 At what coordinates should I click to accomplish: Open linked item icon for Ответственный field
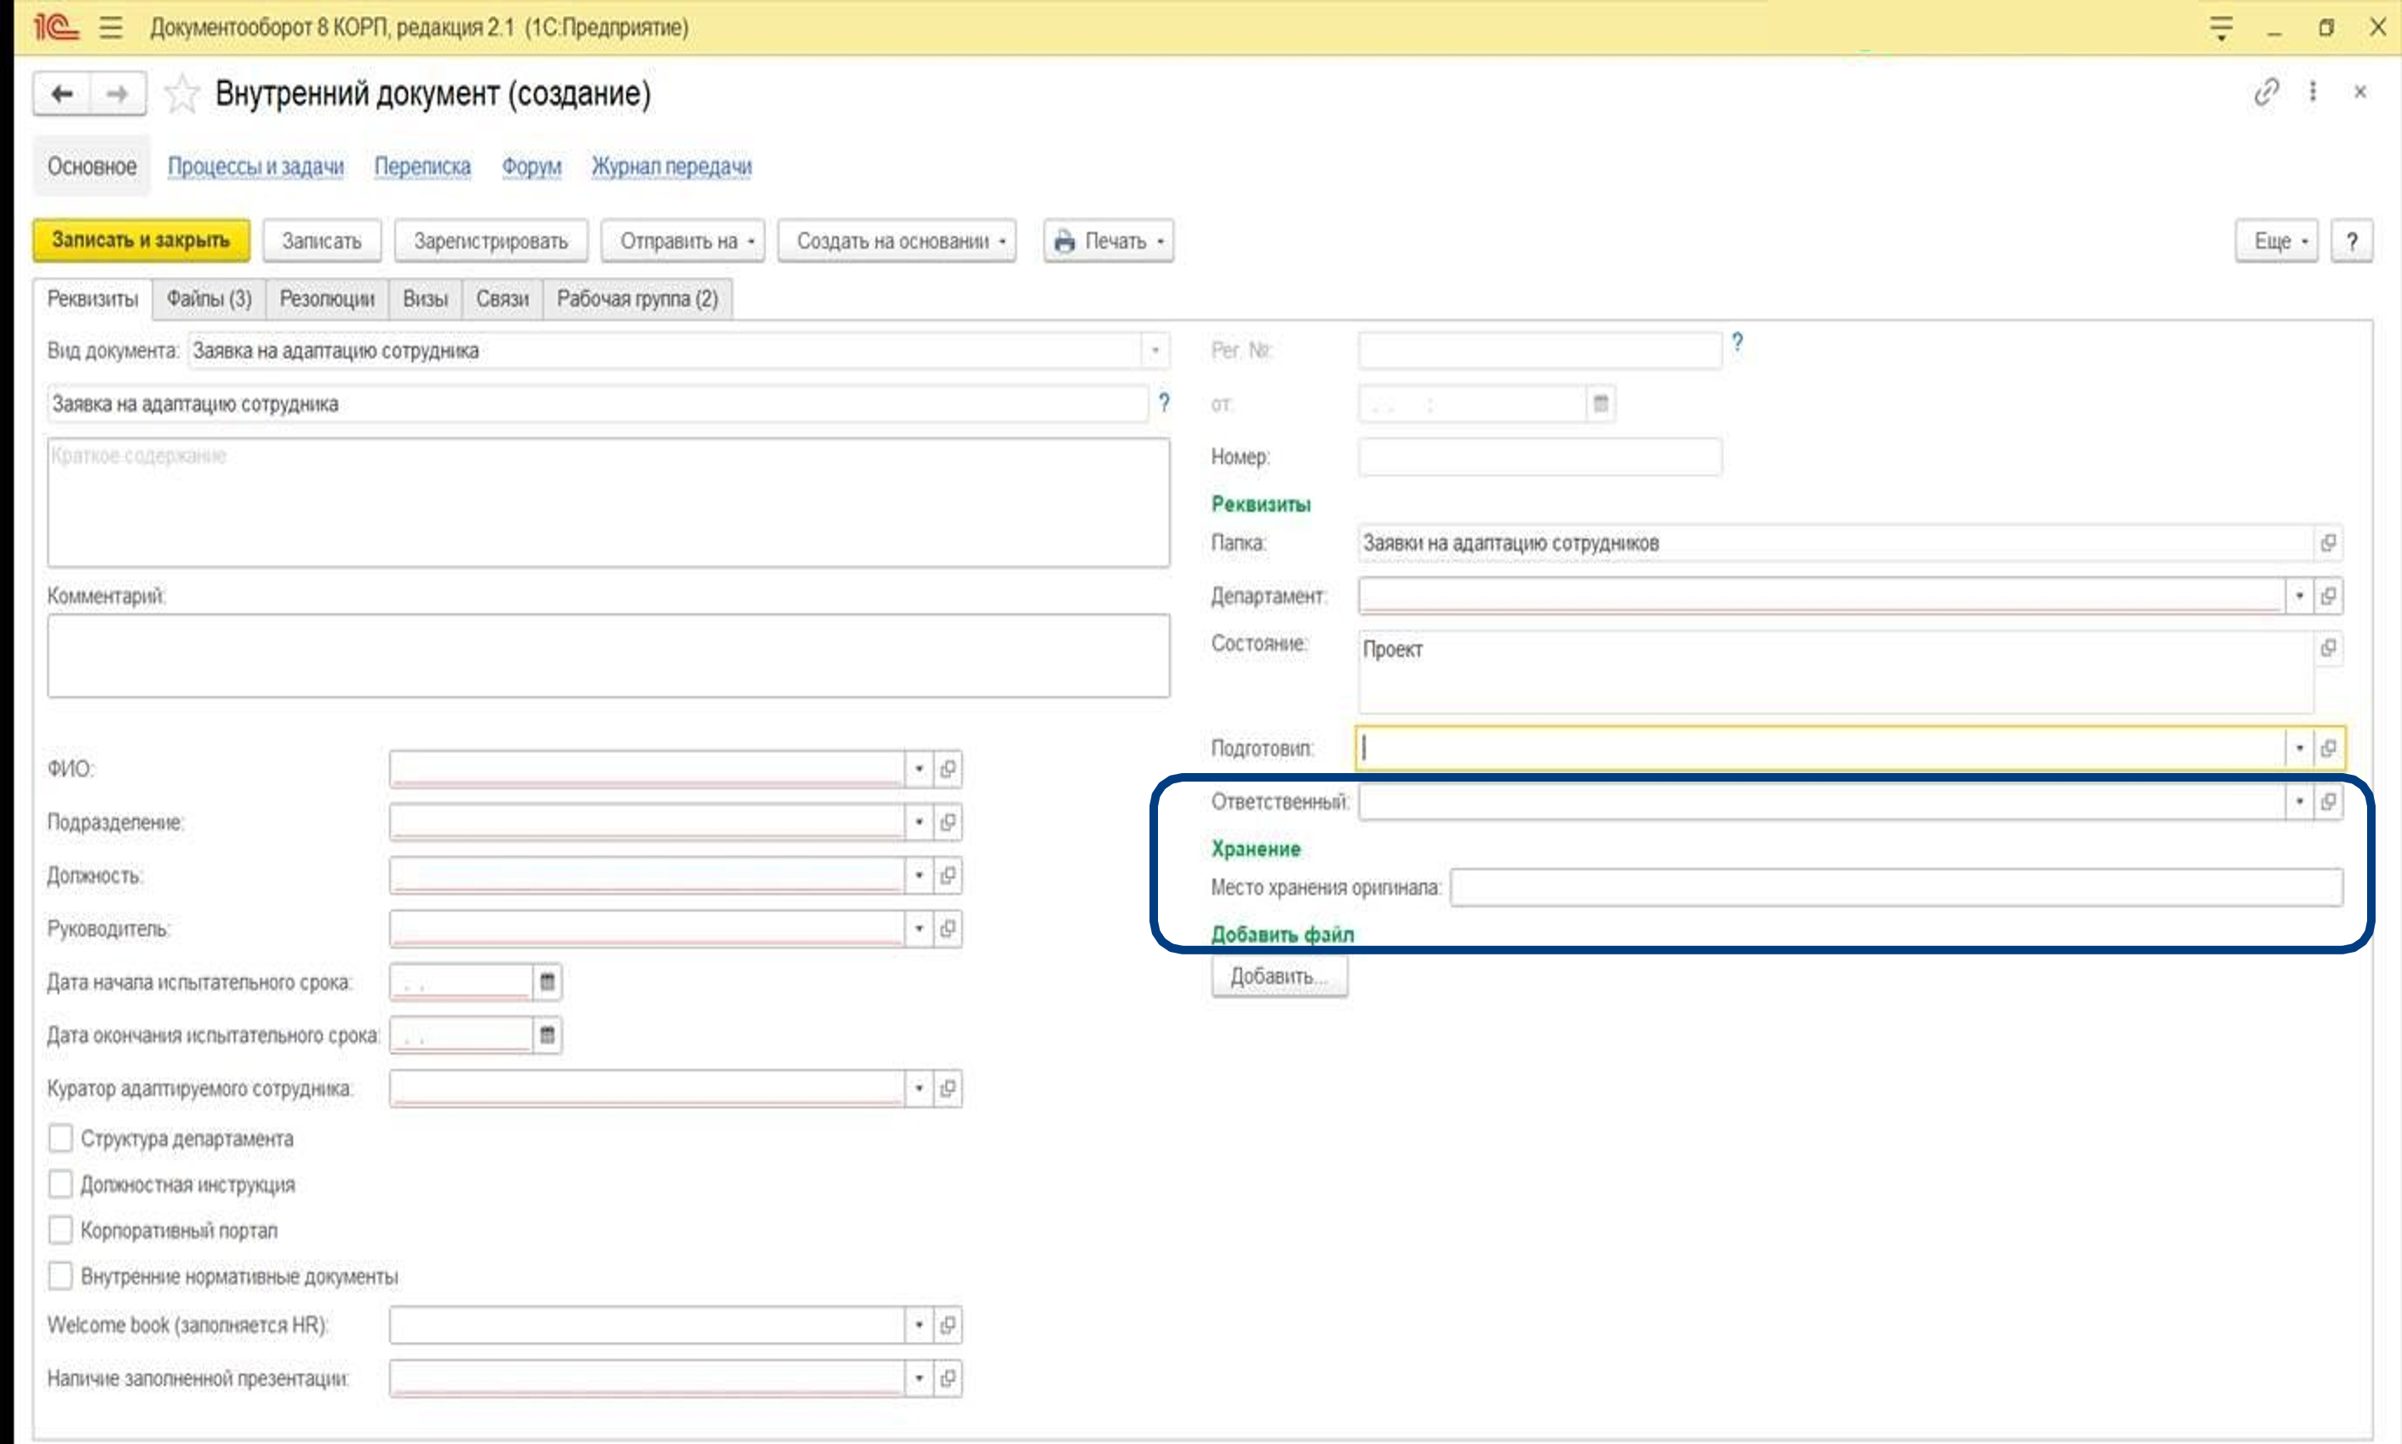click(x=2327, y=802)
